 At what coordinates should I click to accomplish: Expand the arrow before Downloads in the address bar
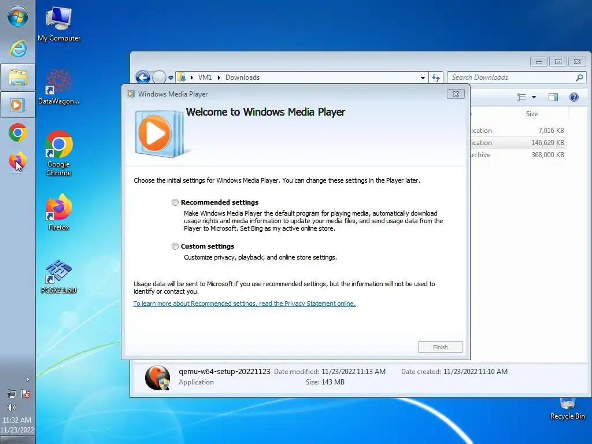219,77
